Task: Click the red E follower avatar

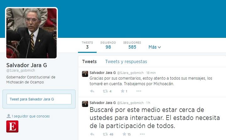Action: (12, 126)
